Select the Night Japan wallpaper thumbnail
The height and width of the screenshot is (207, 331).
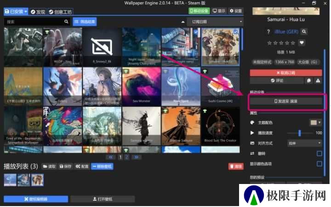[x=142, y=47]
